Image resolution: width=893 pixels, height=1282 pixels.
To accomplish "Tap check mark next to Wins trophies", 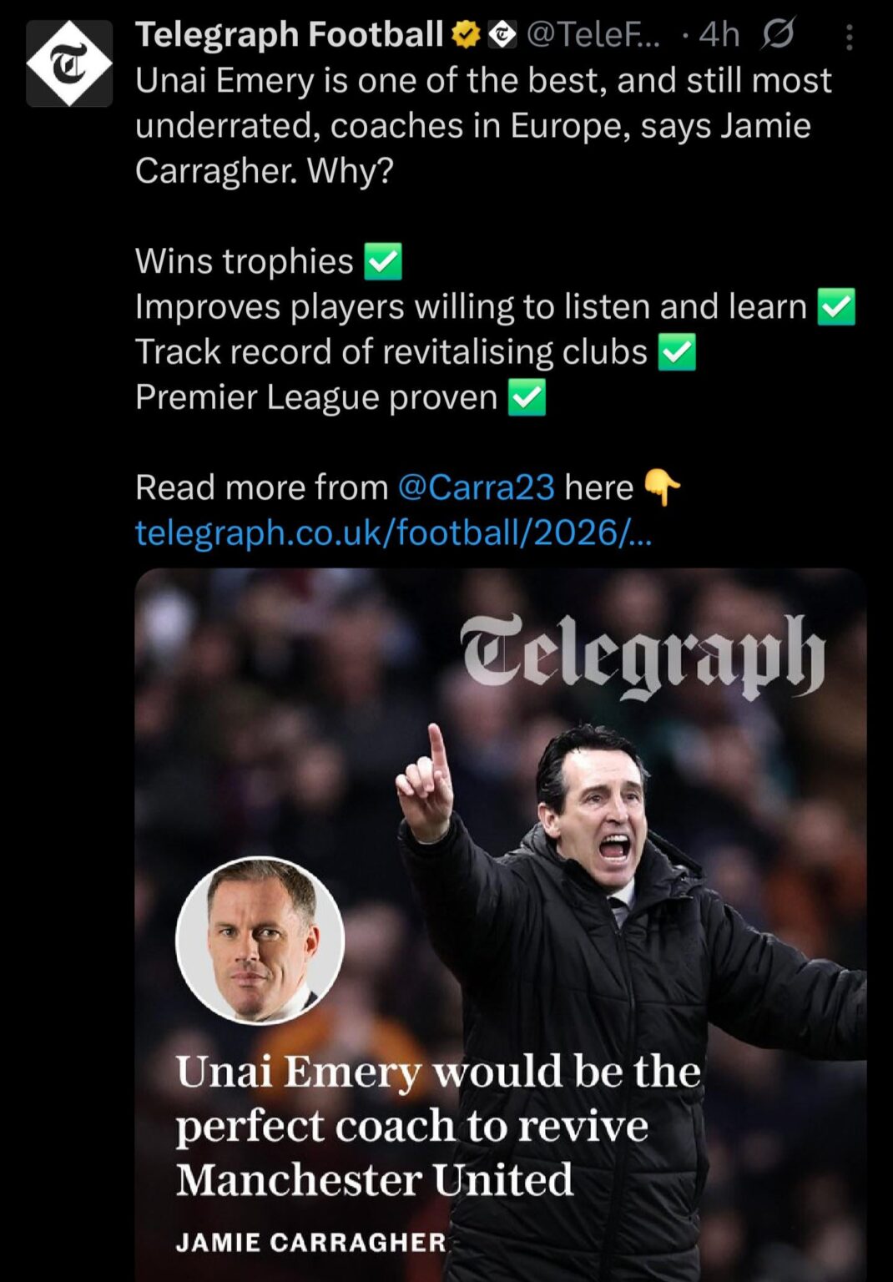I will pyautogui.click(x=384, y=261).
